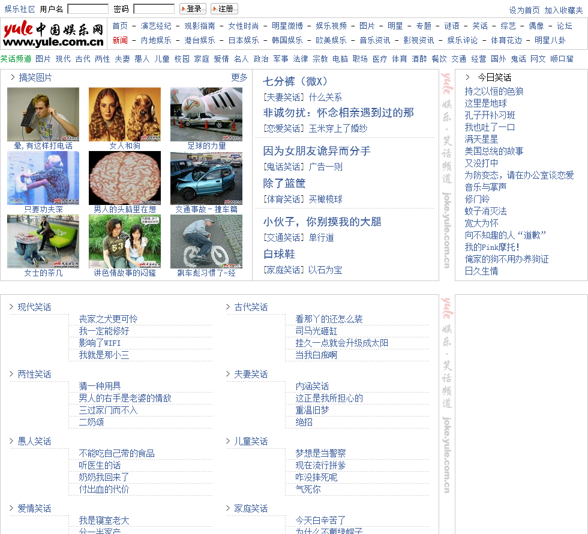The image size is (588, 534).
Task: Open the 晕,有这样打电话 thumbnail
Action: pos(43,114)
